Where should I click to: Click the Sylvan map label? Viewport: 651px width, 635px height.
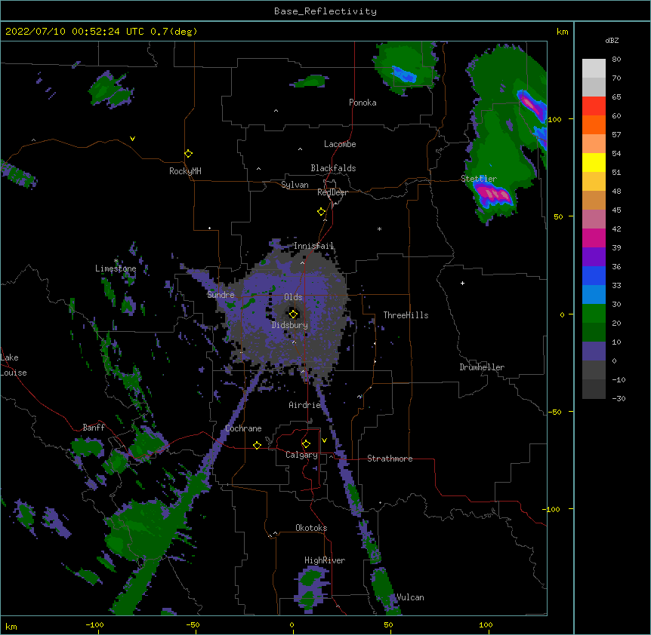(295, 185)
